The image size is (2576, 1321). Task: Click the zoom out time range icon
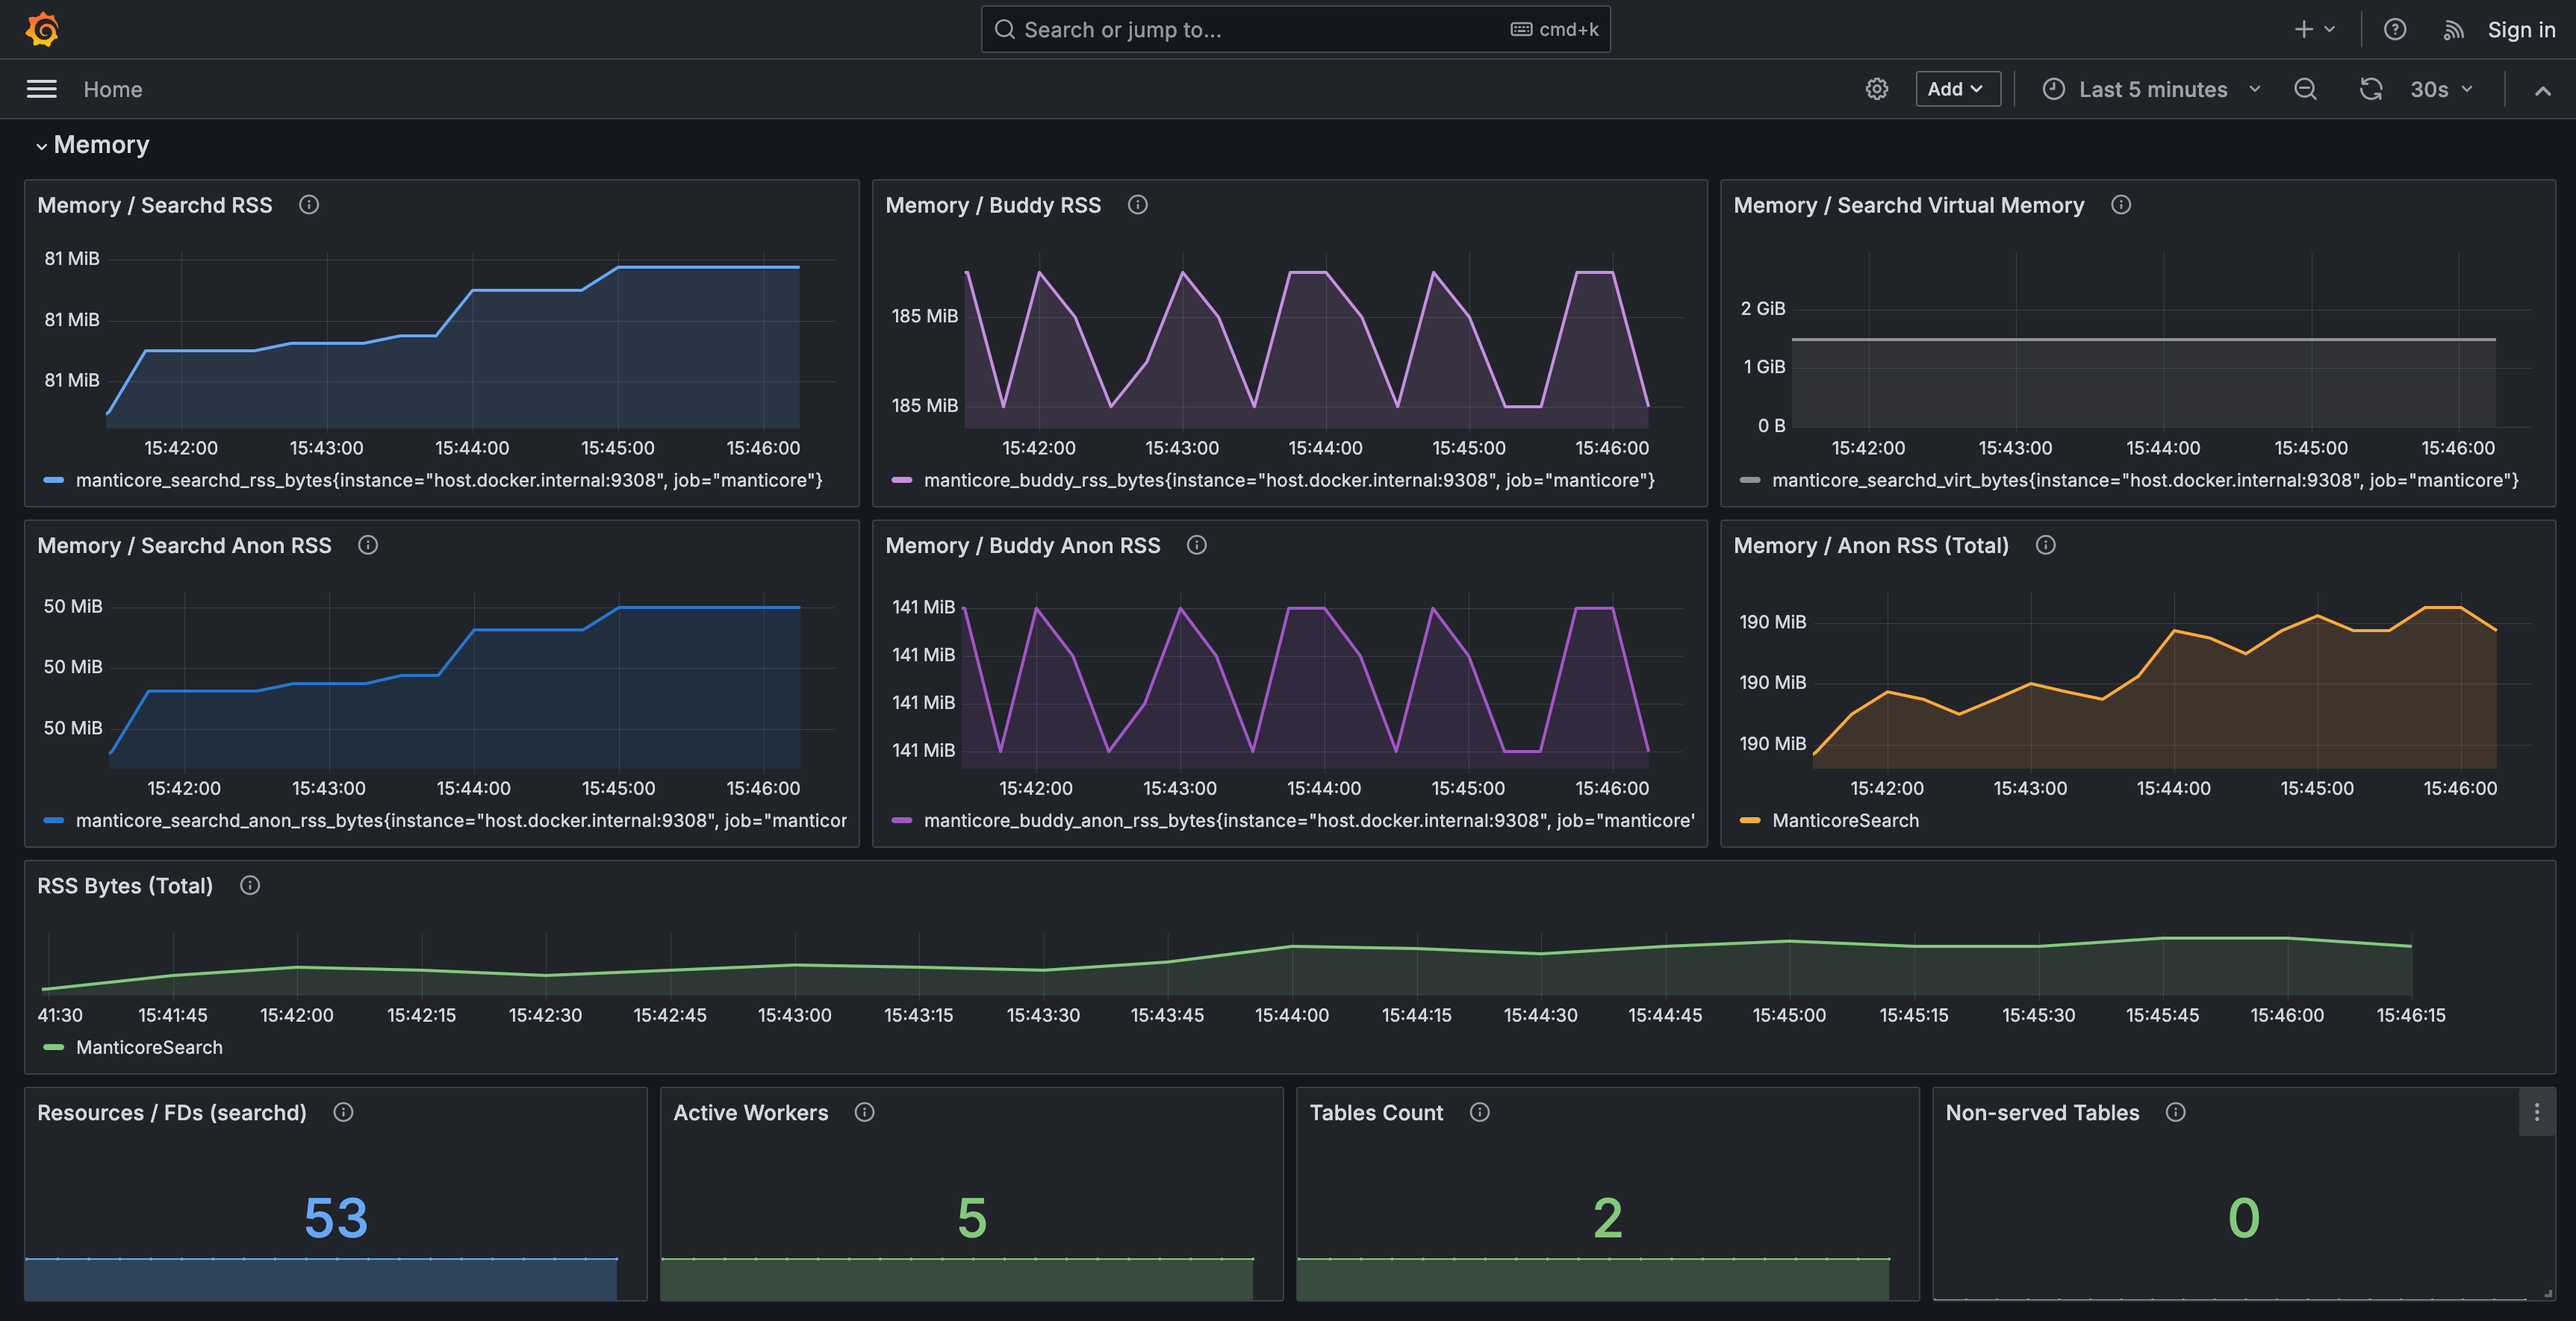pos(2305,89)
